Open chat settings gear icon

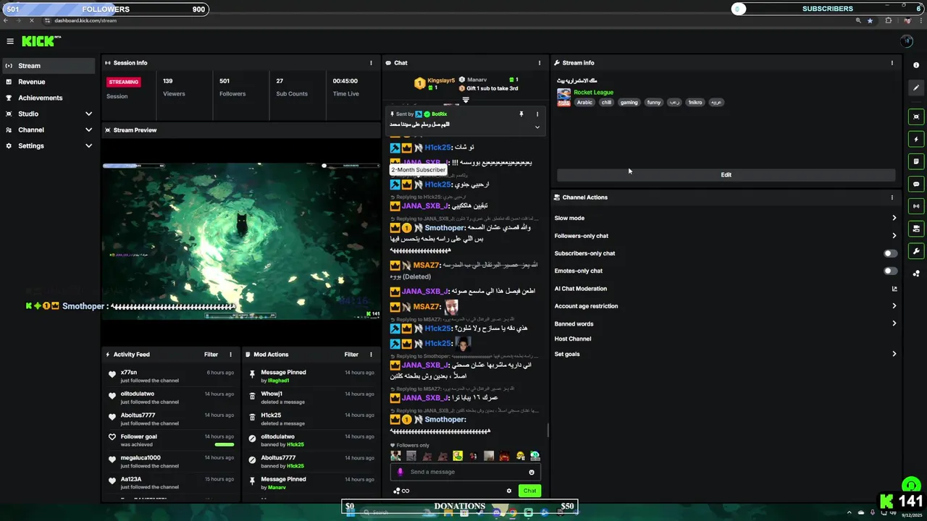pyautogui.click(x=509, y=491)
